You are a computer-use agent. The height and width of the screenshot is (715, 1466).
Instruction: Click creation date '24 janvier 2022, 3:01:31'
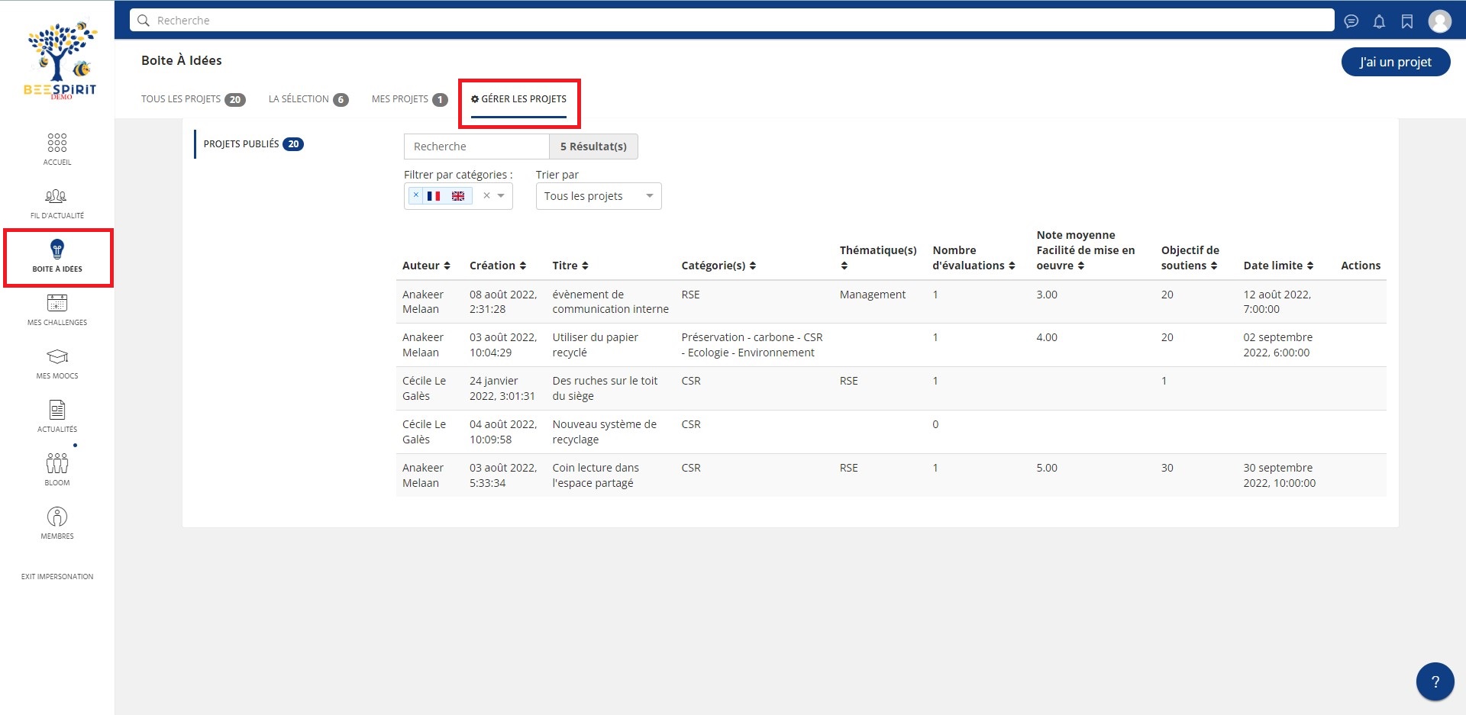502,388
